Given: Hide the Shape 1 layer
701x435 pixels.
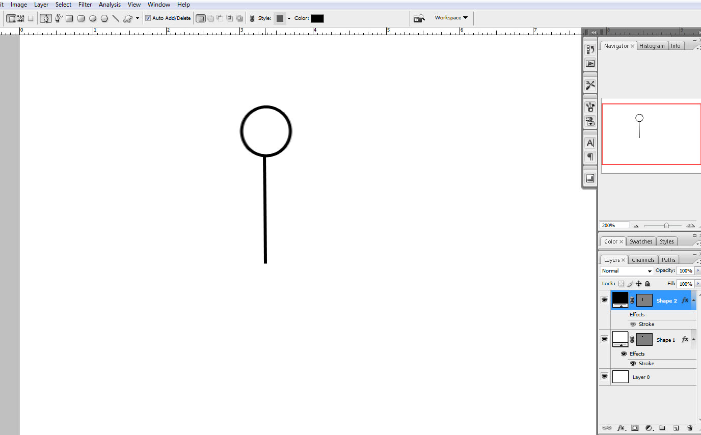Looking at the screenshot, I should (604, 339).
